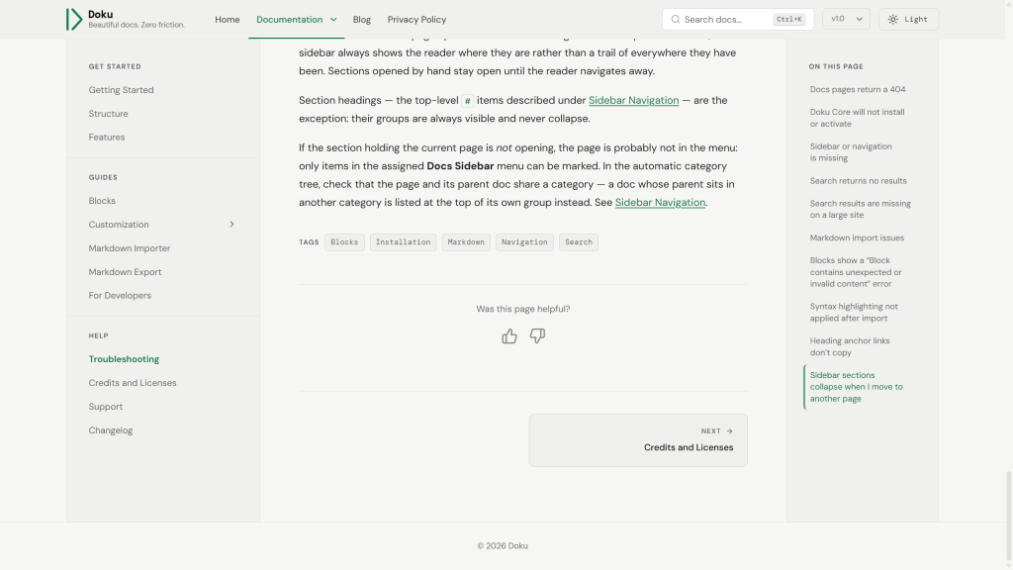This screenshot has height=570, width=1013.
Task: Expand the Documentation menu chevron
Action: tap(333, 20)
